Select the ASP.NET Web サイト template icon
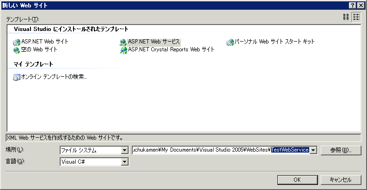The width and height of the screenshot is (367, 190). (x=17, y=42)
